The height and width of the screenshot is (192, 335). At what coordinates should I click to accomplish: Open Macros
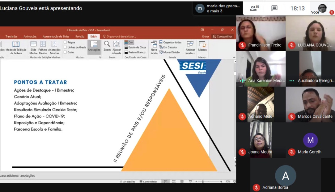tap(202, 46)
